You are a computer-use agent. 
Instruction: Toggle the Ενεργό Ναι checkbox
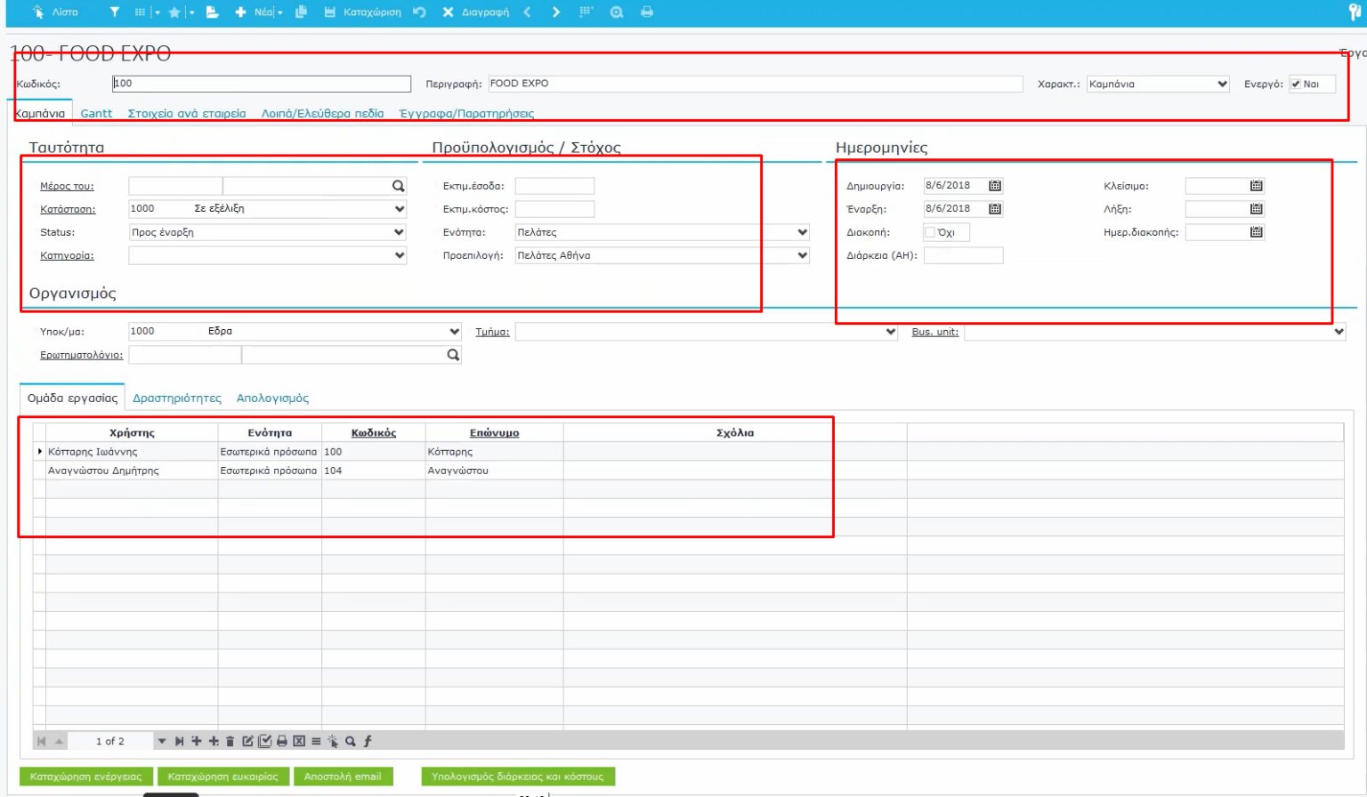coord(1296,85)
